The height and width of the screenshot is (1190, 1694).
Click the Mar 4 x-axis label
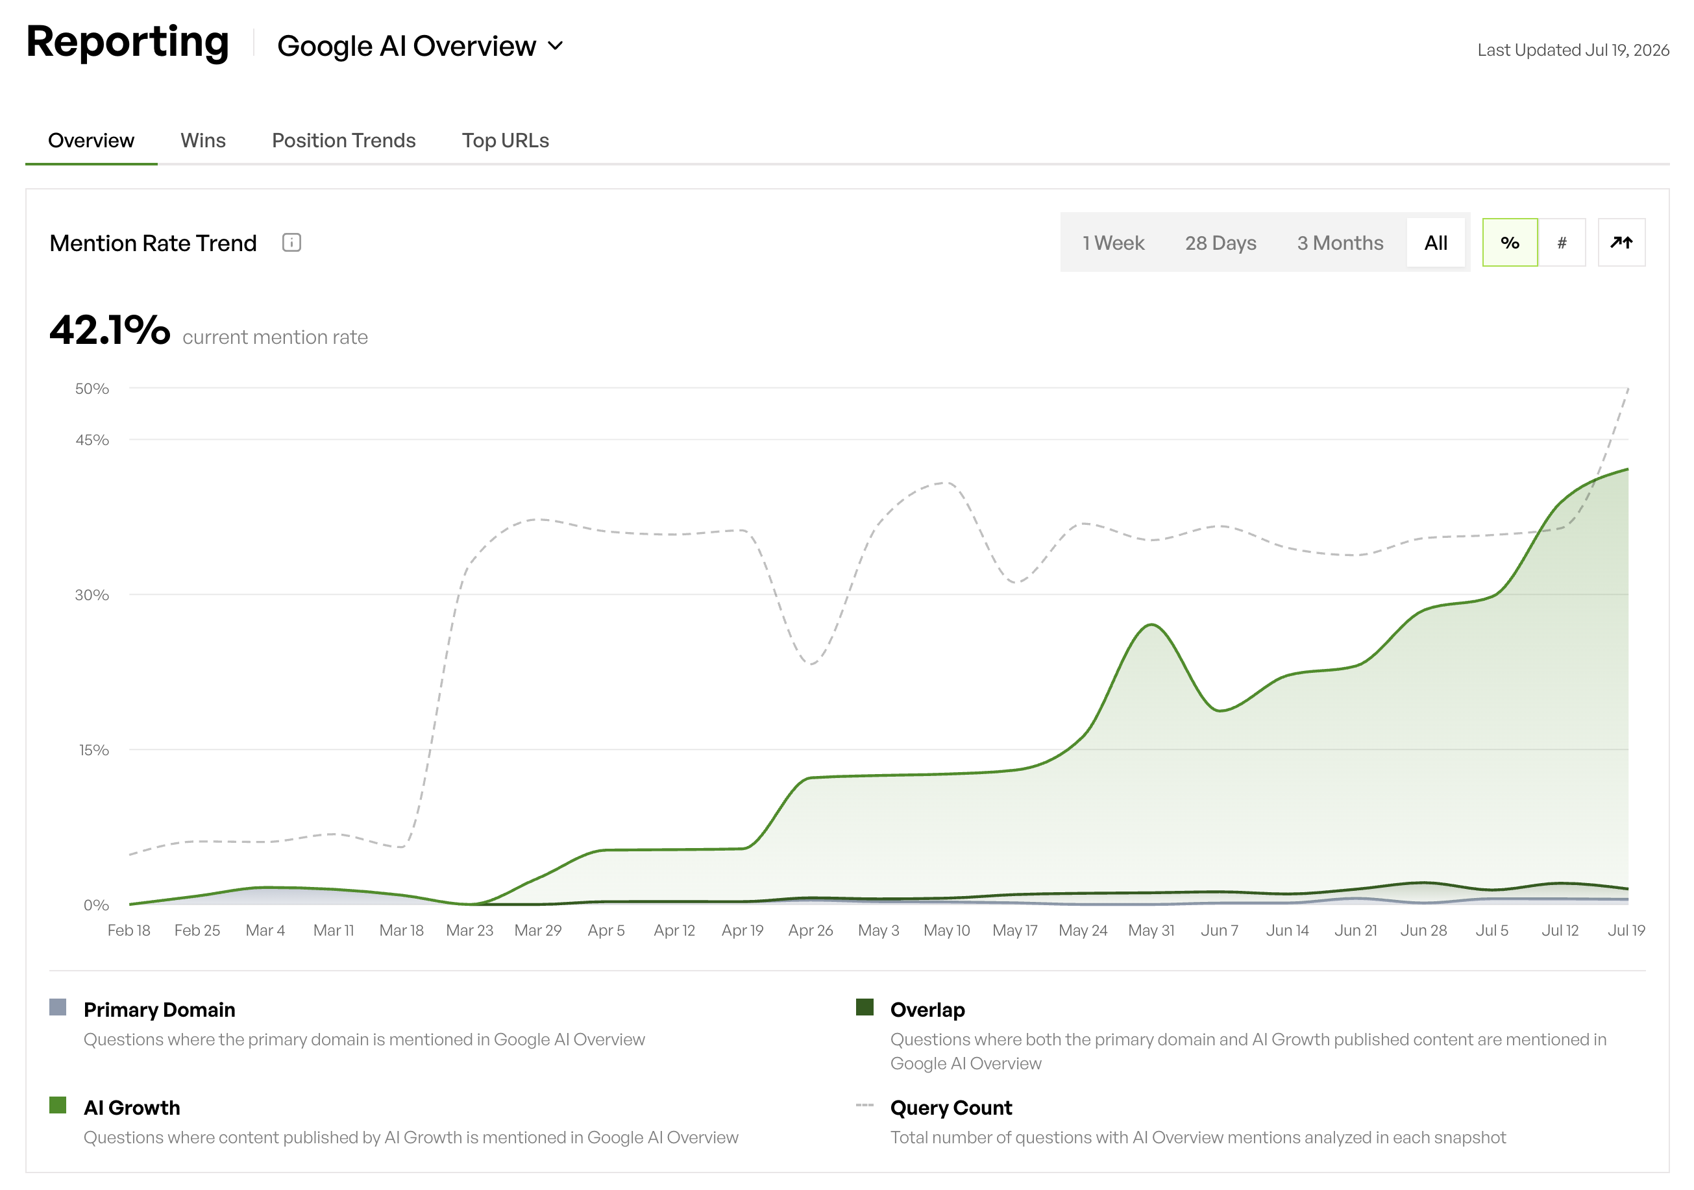[x=265, y=930]
